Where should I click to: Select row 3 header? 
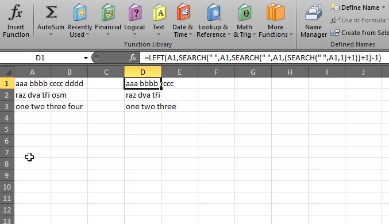point(7,106)
